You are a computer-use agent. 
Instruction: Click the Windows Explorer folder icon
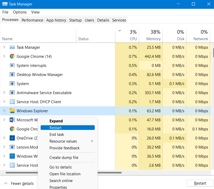click(12, 111)
